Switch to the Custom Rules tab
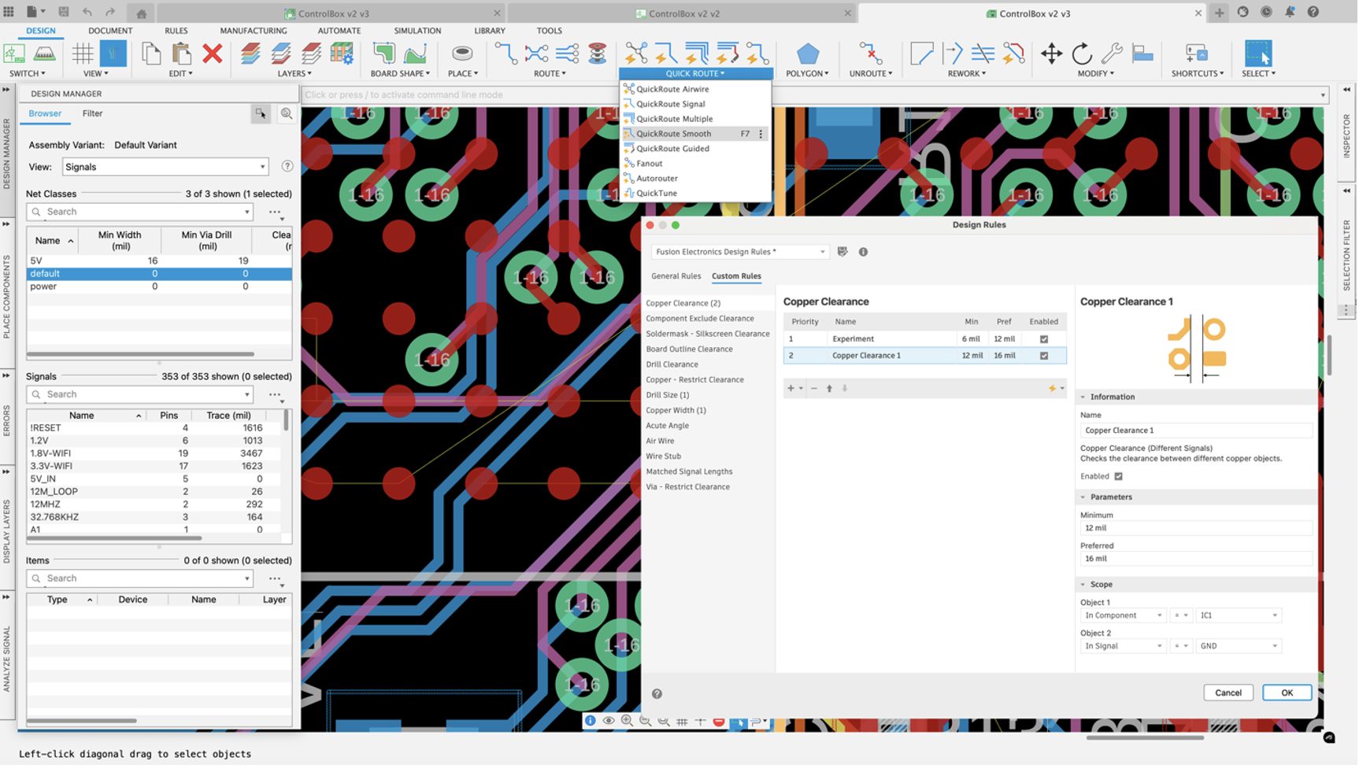 (x=735, y=276)
